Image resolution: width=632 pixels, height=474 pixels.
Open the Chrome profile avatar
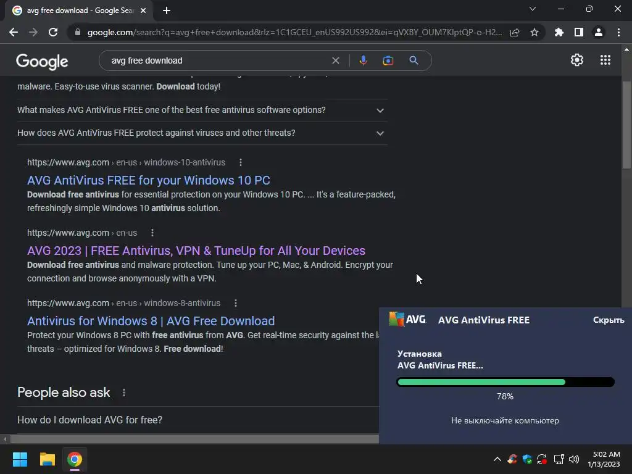pyautogui.click(x=599, y=32)
